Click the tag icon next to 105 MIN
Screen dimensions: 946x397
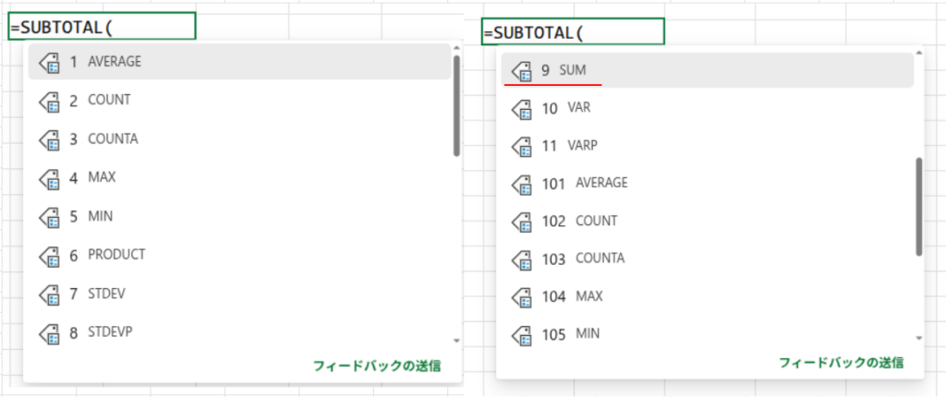point(522,334)
